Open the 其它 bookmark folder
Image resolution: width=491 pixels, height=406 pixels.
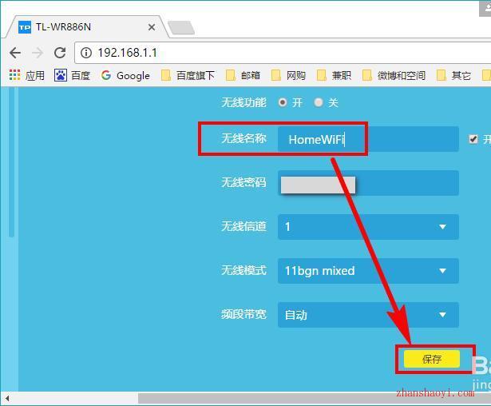pos(453,75)
